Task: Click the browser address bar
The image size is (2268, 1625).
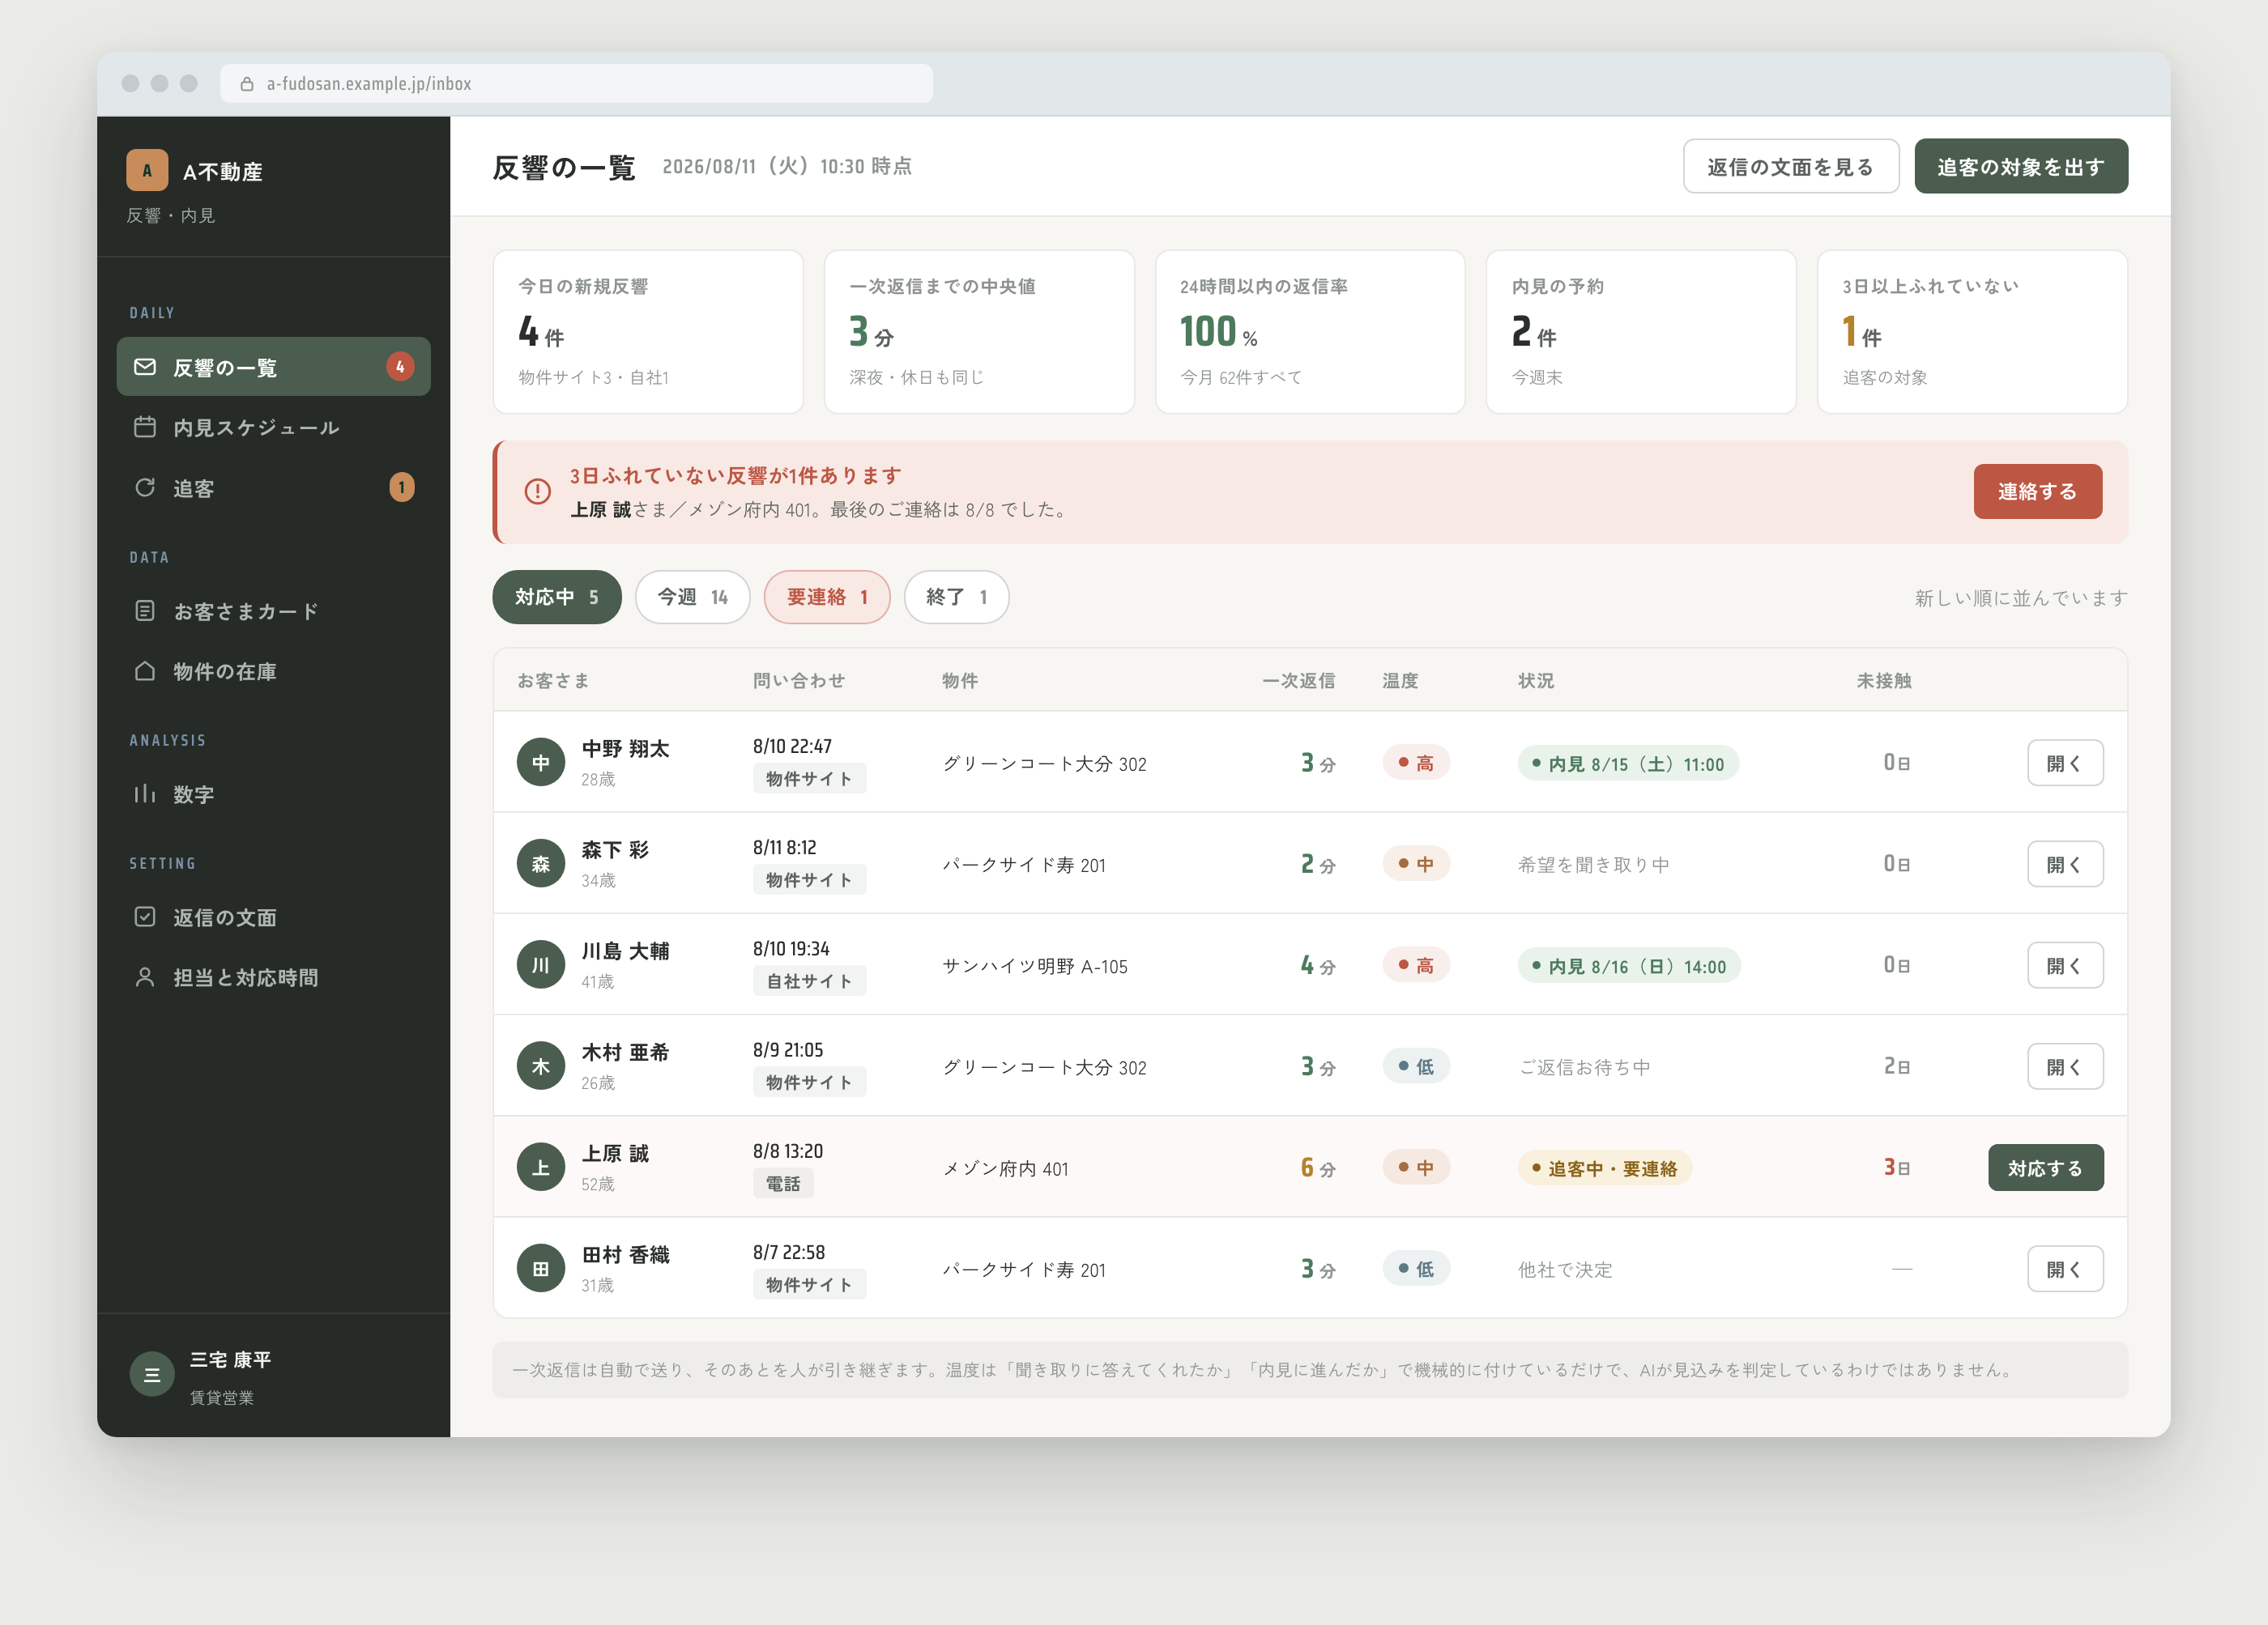Action: click(x=577, y=84)
